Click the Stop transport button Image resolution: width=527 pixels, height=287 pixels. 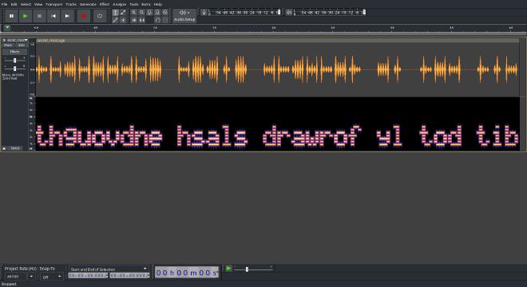(39, 16)
